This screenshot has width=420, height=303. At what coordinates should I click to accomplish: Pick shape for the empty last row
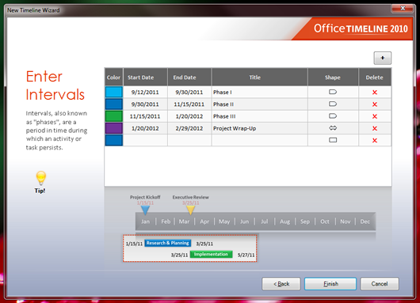[x=333, y=140]
